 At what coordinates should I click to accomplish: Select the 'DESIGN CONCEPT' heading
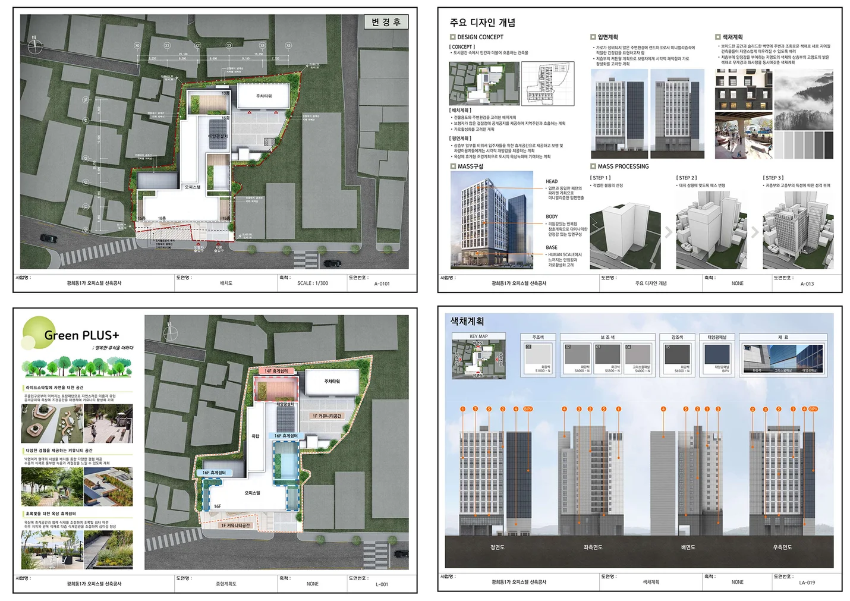[x=480, y=37]
